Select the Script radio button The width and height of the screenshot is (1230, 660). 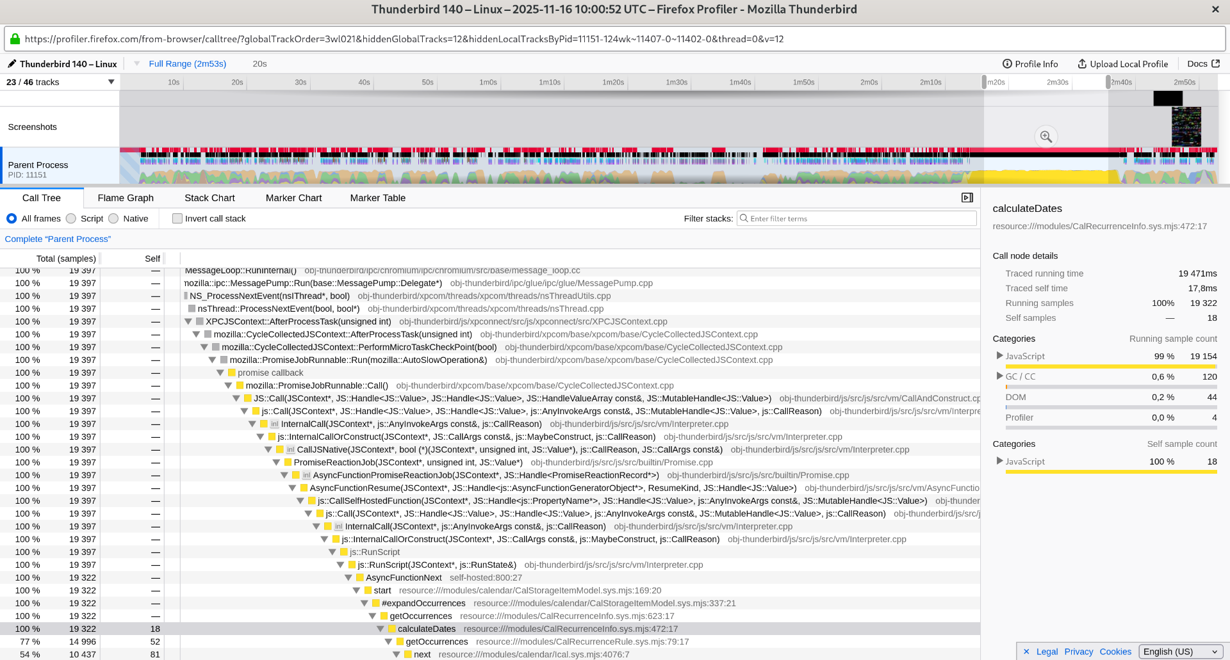[x=70, y=218]
